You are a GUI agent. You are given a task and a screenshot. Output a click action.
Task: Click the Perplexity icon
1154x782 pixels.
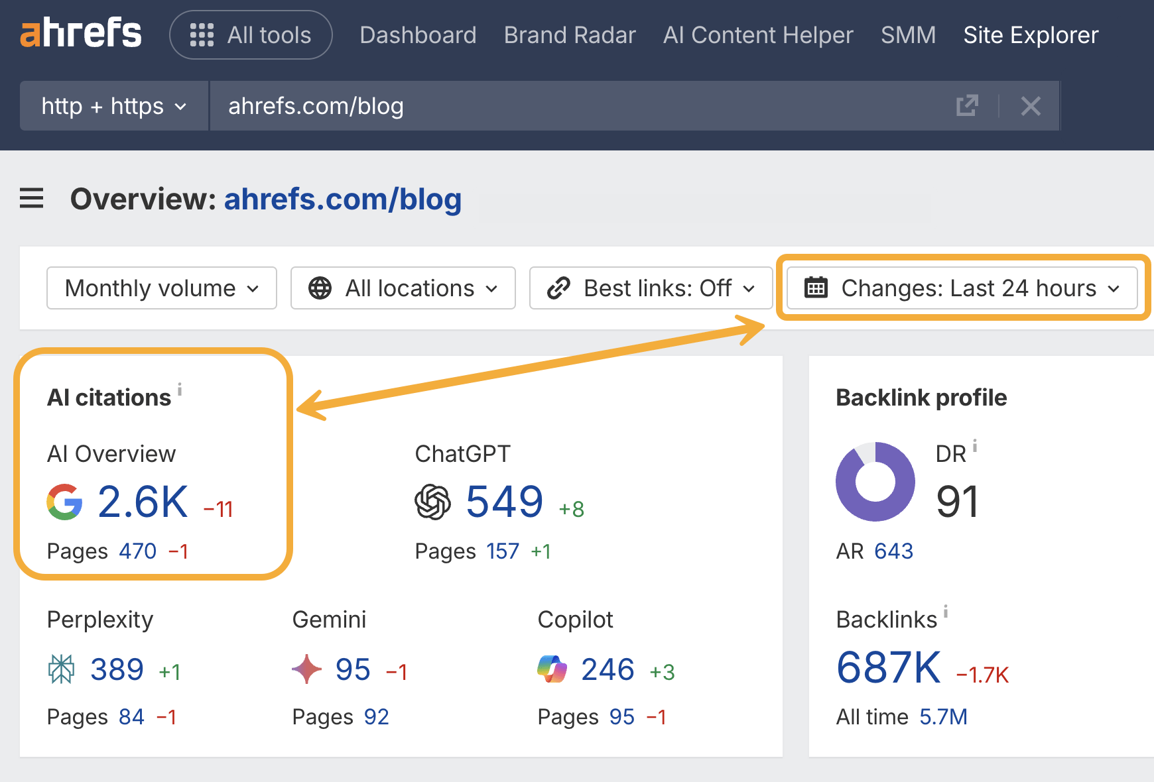pyautogui.click(x=60, y=669)
